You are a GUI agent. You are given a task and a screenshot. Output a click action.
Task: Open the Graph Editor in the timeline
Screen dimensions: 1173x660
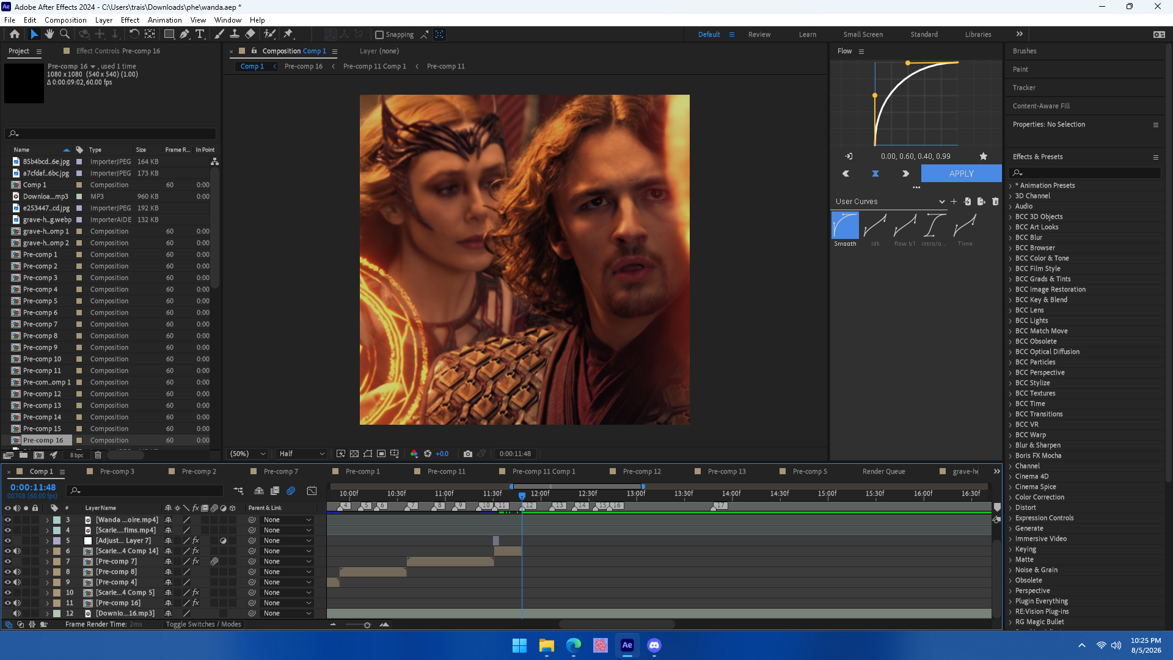[312, 491]
